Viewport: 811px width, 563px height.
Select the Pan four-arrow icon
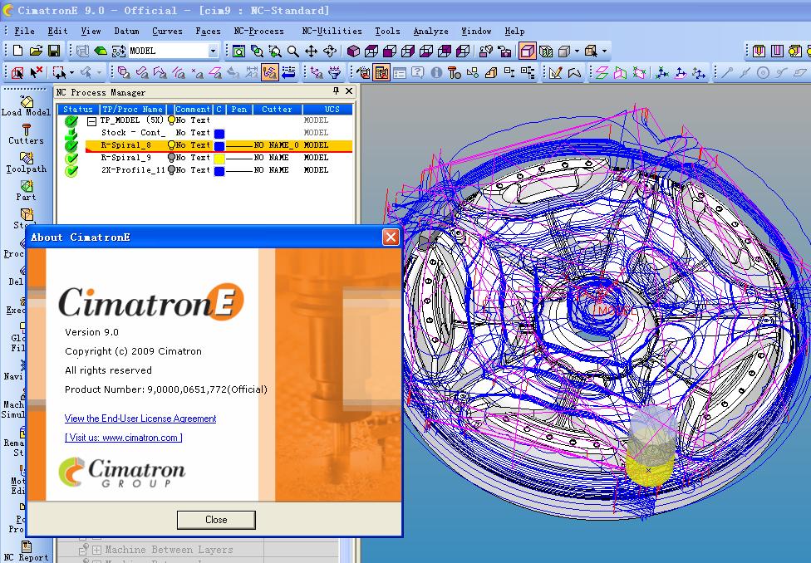pos(311,51)
